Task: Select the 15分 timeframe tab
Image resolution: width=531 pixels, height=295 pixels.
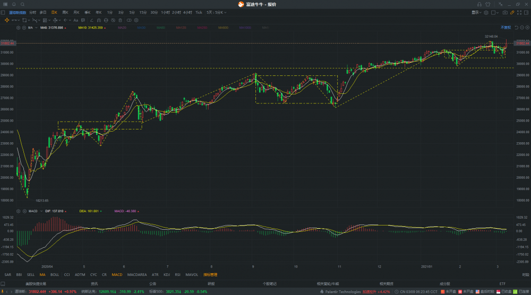Action: (143, 12)
